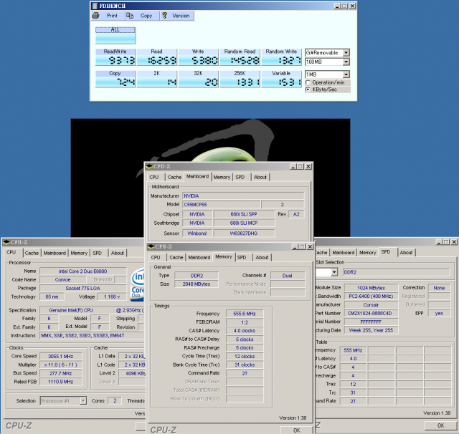Click the Copy toolbar button in FDBENCH
Viewport: 459px width, 434px height.
(x=143, y=16)
